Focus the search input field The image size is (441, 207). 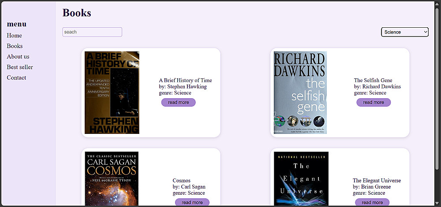92,32
